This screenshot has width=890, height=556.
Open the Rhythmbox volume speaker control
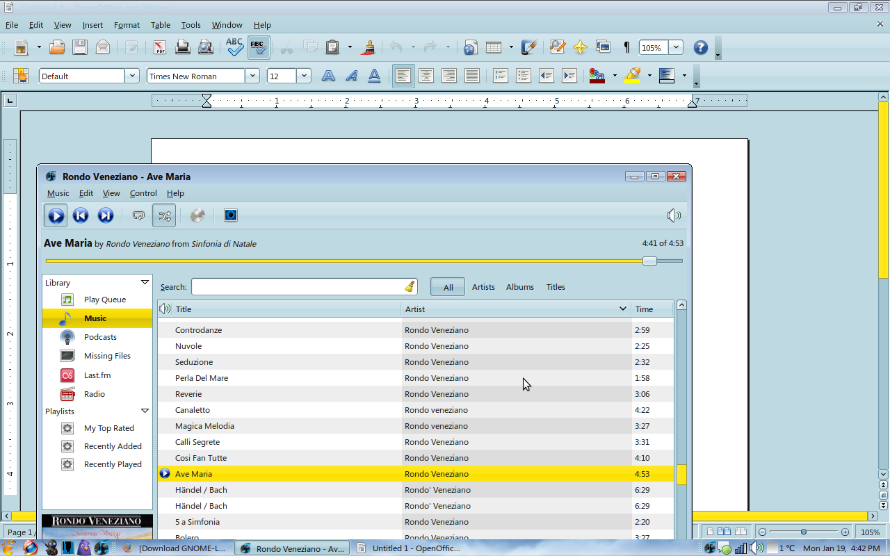[x=674, y=215]
